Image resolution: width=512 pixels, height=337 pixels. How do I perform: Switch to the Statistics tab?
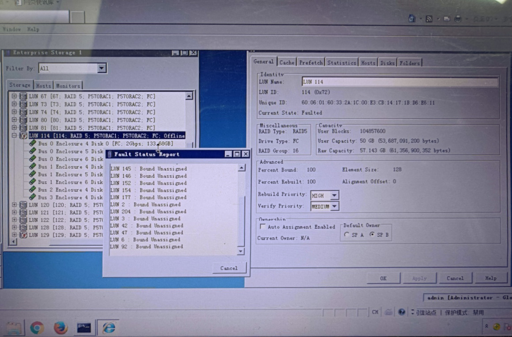click(x=341, y=63)
